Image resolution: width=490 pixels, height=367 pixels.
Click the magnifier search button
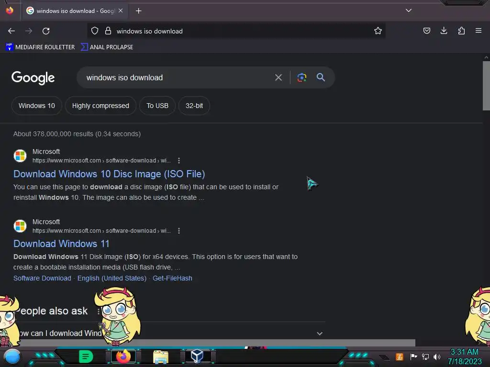tap(321, 77)
